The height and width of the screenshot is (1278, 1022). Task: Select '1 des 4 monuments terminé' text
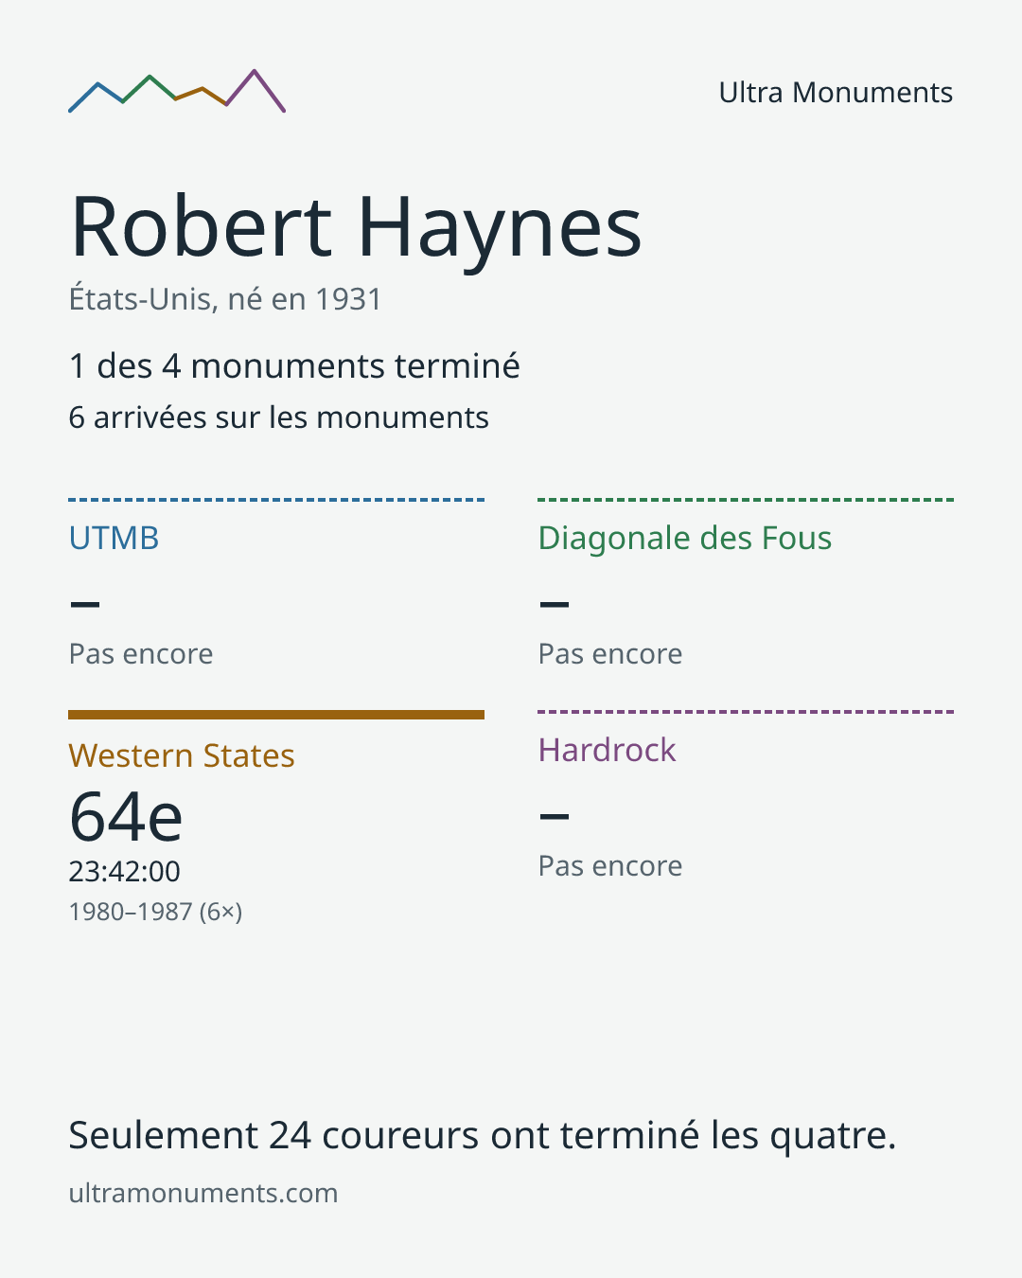tap(294, 366)
